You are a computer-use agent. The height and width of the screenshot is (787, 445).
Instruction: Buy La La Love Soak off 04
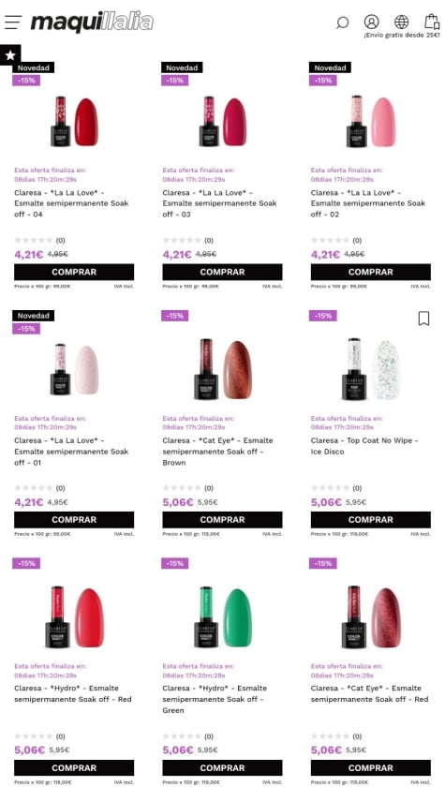74,272
